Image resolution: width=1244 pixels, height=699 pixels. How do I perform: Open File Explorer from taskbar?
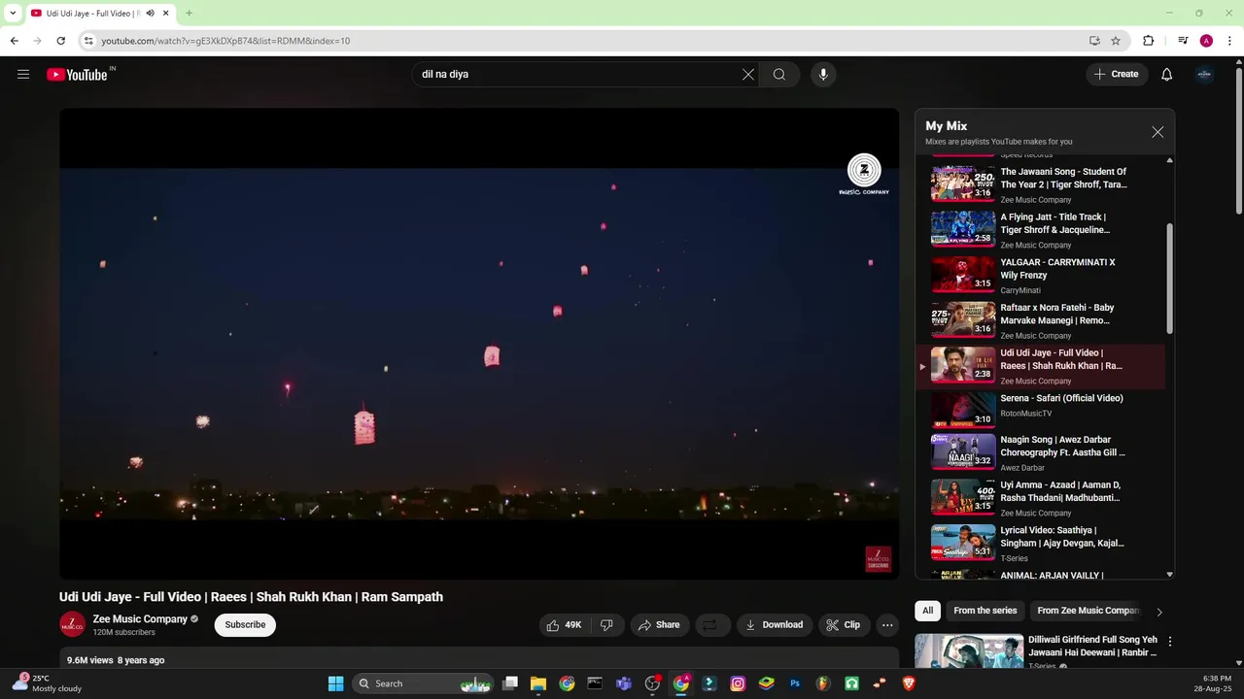pos(538,683)
